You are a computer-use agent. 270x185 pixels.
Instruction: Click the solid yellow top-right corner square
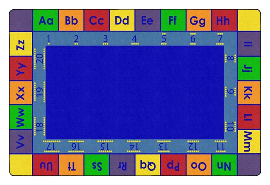249,20
